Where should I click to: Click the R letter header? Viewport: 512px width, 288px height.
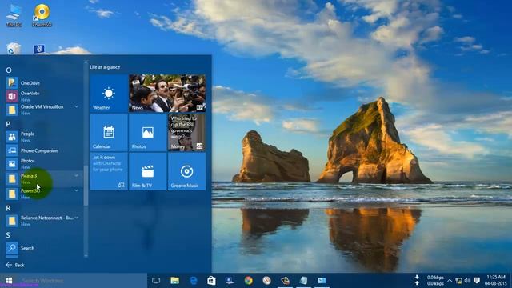pos(8,208)
